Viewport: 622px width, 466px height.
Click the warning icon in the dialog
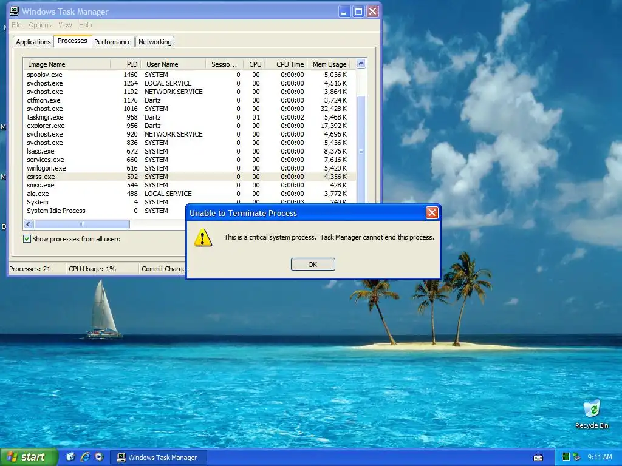[203, 237]
